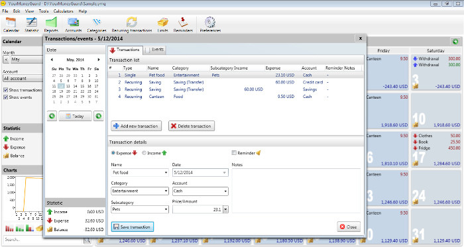Click the search magnifier icon
Viewport: 464px width, 247px height.
(x=87, y=240)
